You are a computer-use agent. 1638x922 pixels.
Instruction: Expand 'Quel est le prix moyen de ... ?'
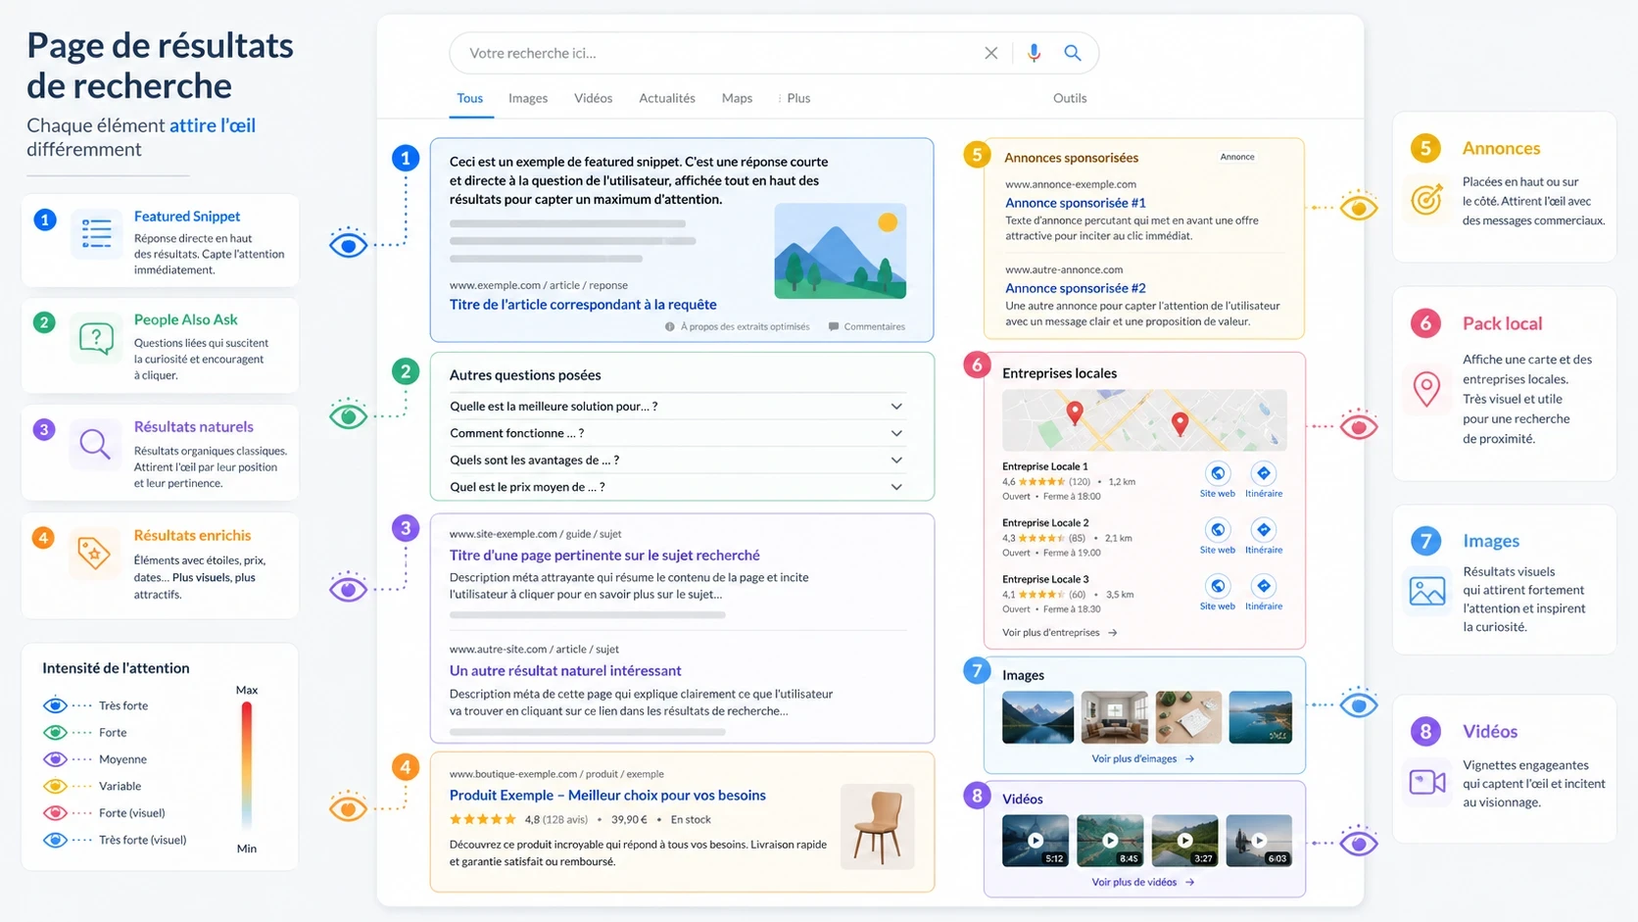894,486
